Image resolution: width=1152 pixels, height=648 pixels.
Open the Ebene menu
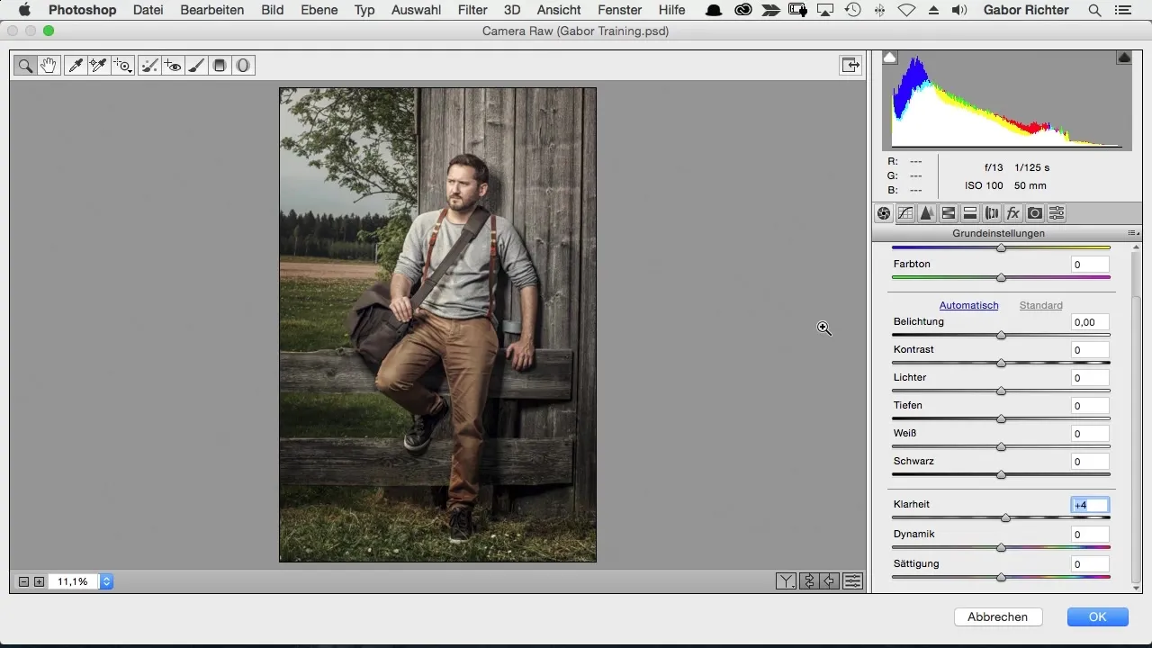pos(319,10)
